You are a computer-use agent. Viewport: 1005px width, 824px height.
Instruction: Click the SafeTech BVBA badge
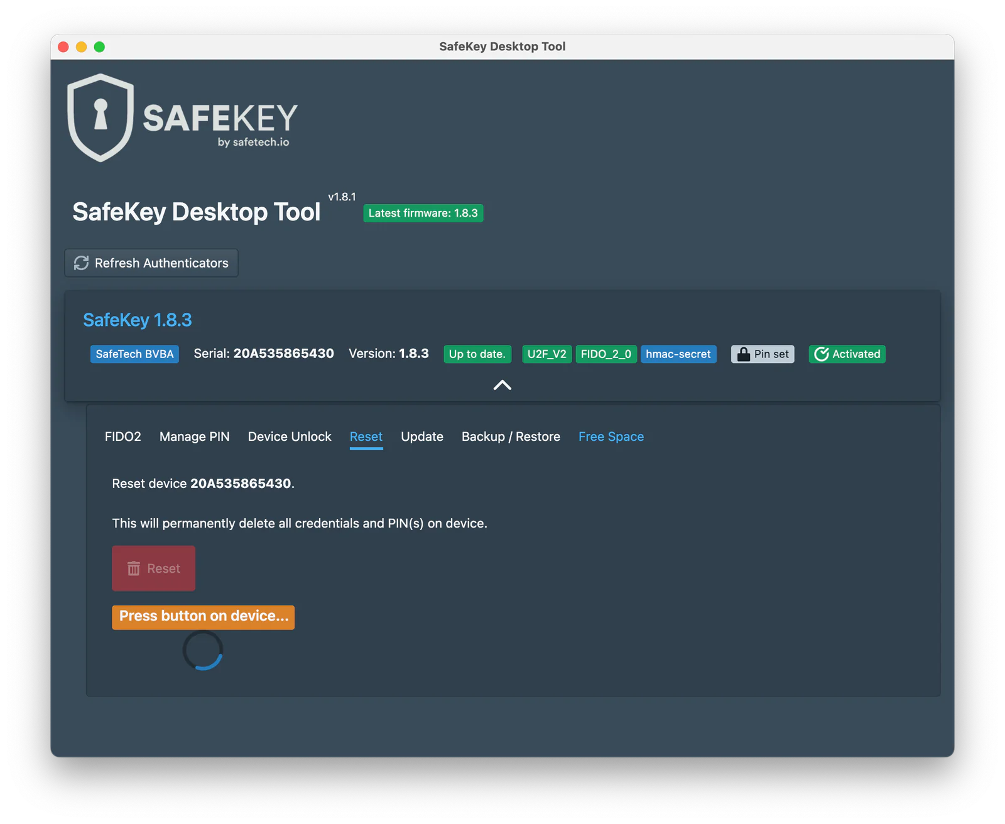[134, 354]
